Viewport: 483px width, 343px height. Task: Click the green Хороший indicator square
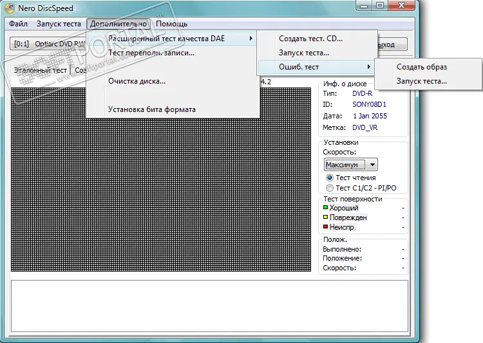(x=326, y=208)
